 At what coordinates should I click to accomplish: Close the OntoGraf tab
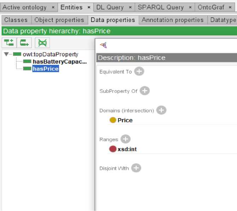(x=230, y=7)
